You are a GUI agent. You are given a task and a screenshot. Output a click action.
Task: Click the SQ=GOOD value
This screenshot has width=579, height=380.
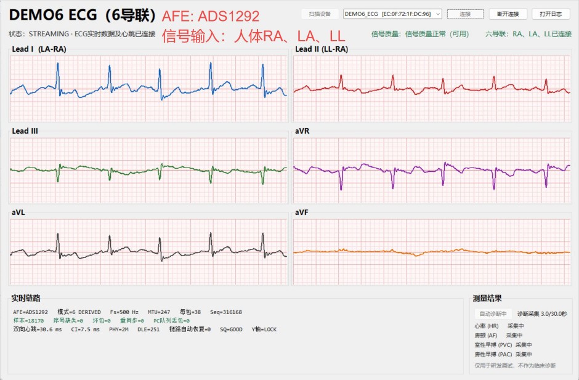[231, 329]
